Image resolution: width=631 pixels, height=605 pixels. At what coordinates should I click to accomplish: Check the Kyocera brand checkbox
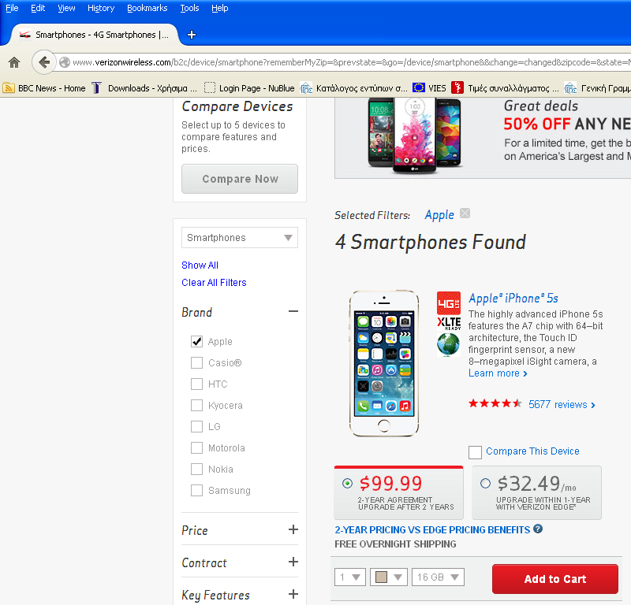pyautogui.click(x=196, y=405)
